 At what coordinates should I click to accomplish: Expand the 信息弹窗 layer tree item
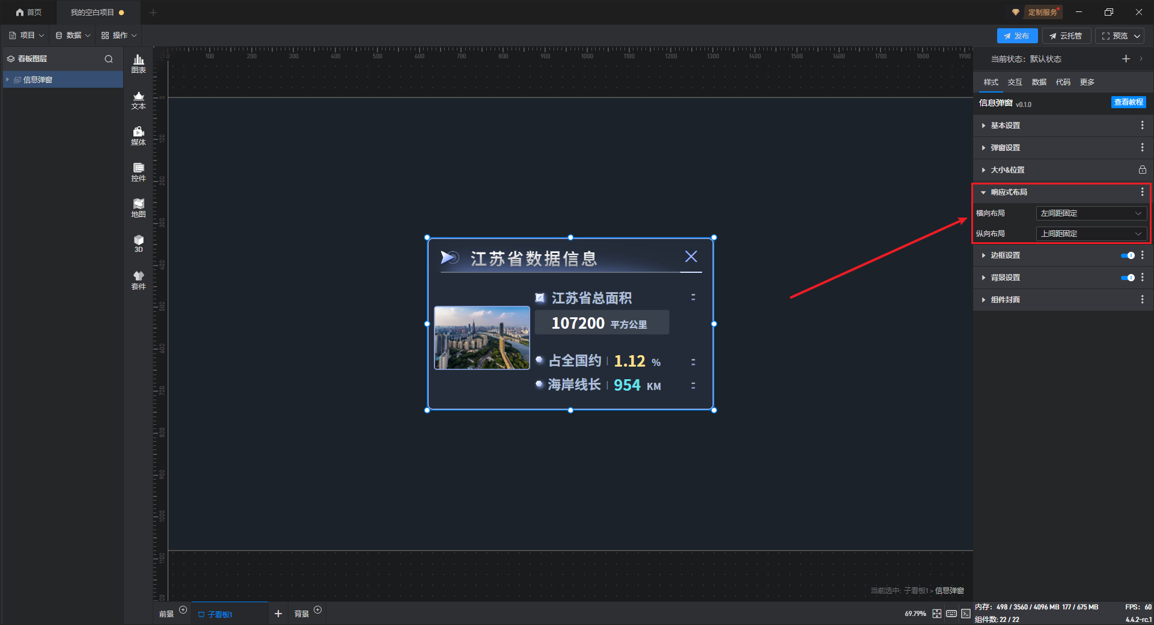[x=8, y=79]
